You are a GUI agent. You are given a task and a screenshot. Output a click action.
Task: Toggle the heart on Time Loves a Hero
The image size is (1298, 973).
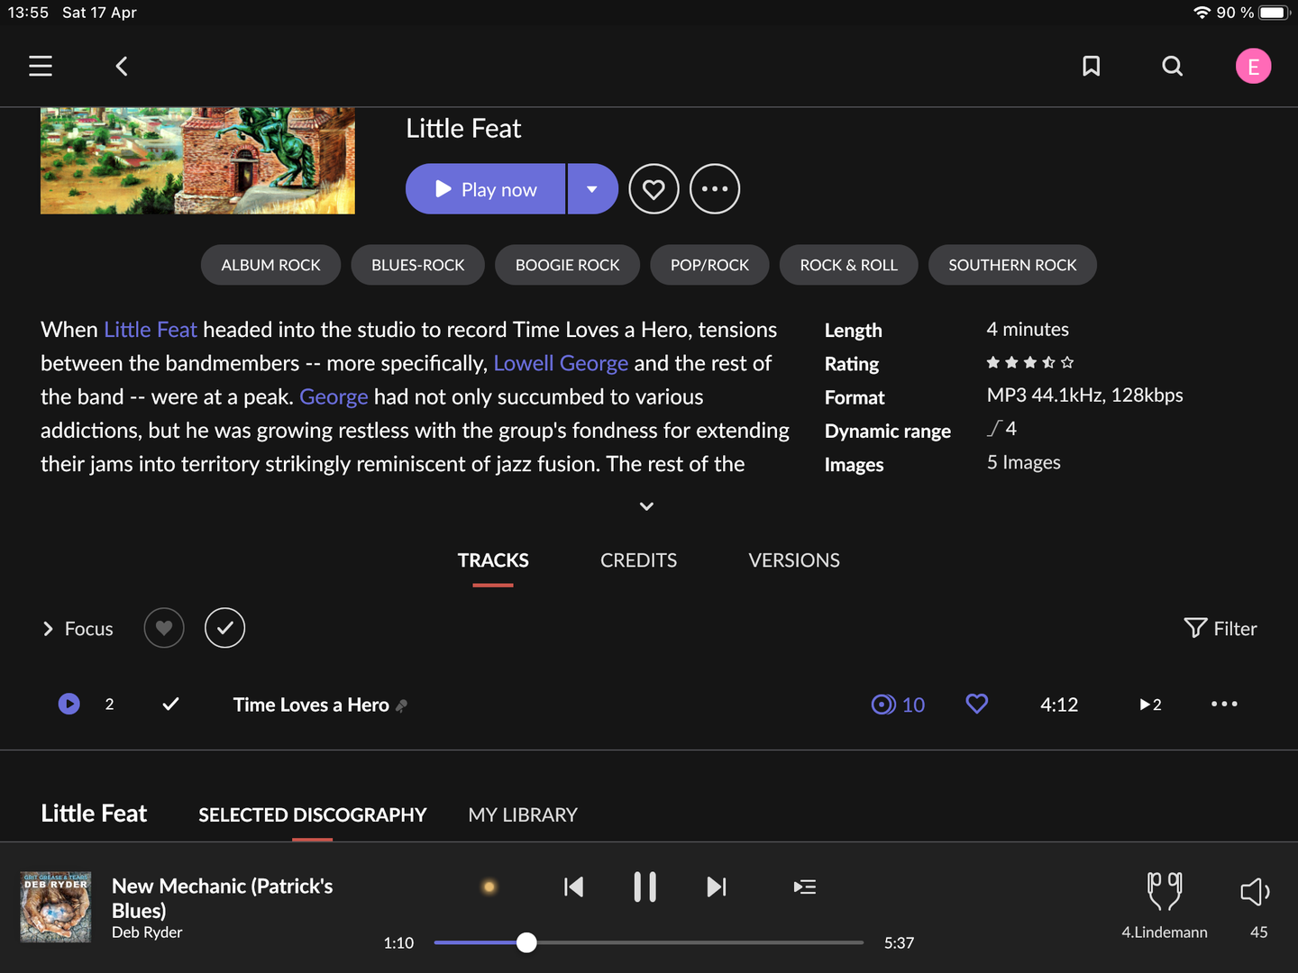(977, 704)
